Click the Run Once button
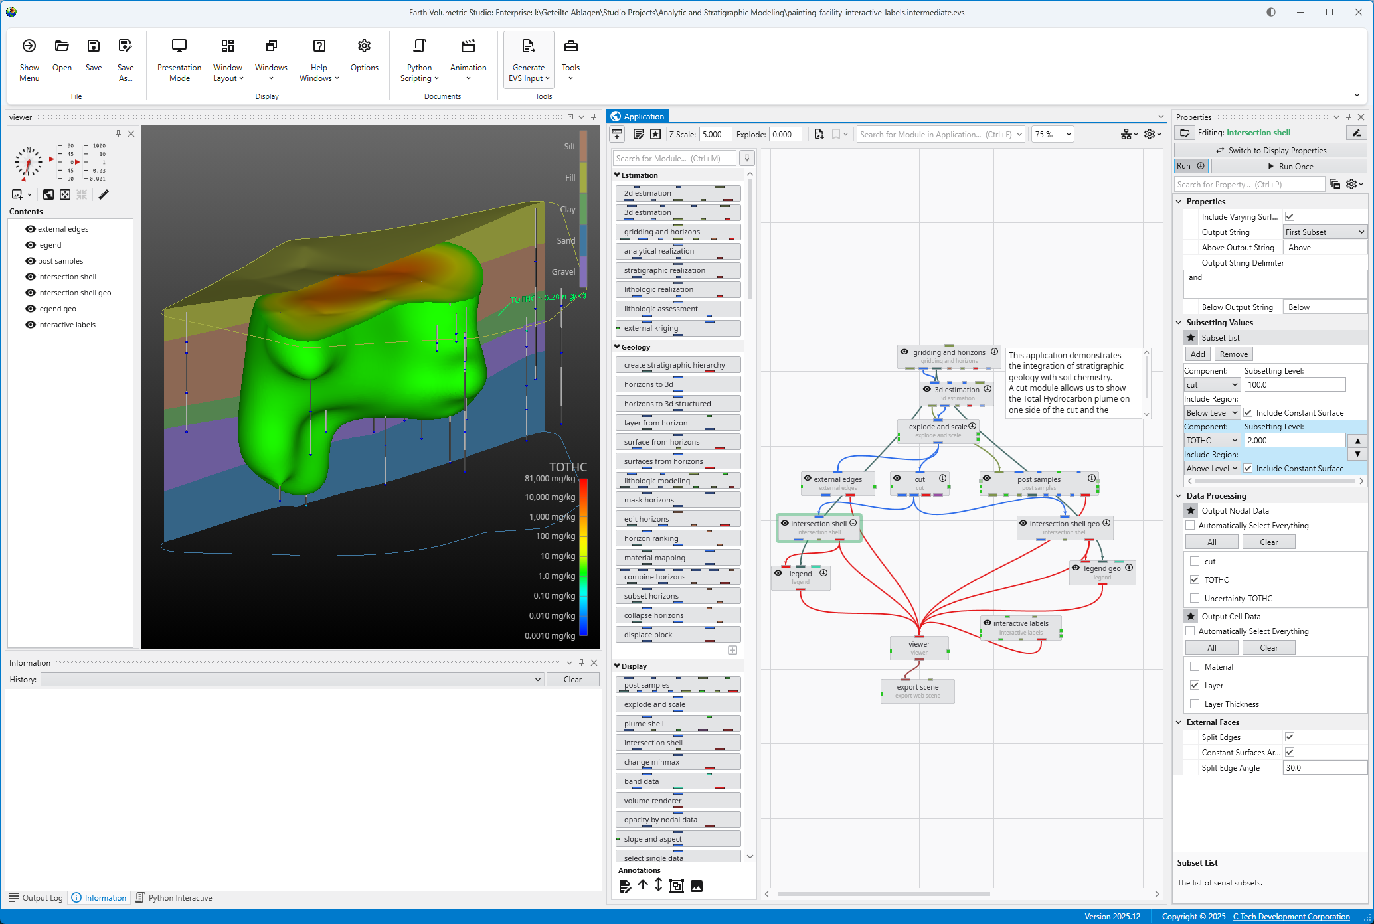This screenshot has width=1374, height=924. click(1288, 167)
